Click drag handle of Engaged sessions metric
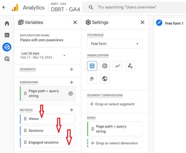Viewport: 186px width, 153px height. [25, 142]
